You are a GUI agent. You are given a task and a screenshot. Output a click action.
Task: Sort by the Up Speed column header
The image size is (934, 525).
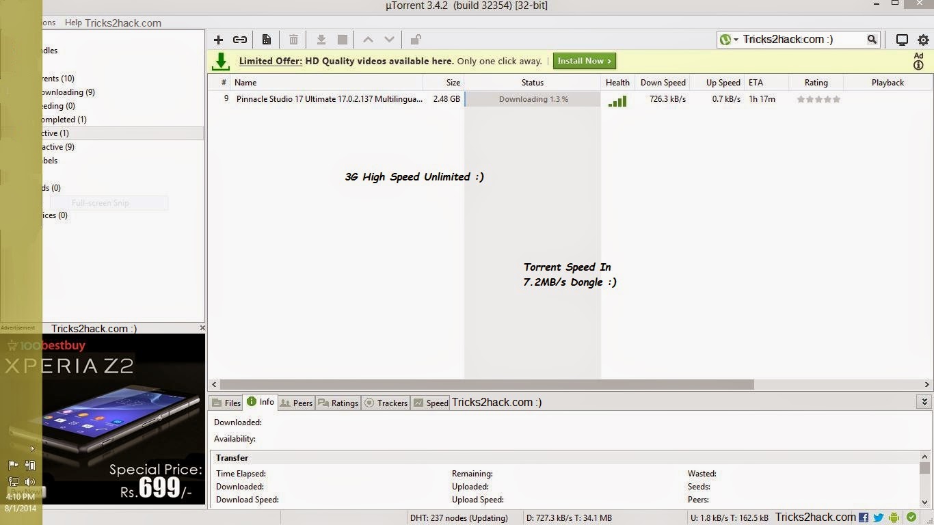click(717, 83)
